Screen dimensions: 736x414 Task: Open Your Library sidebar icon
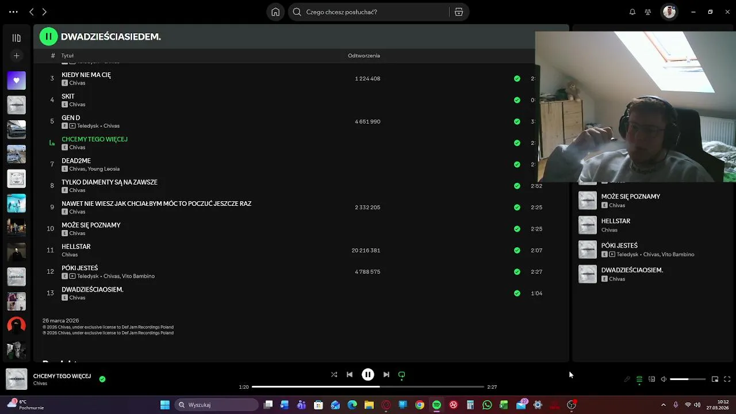pyautogui.click(x=16, y=38)
